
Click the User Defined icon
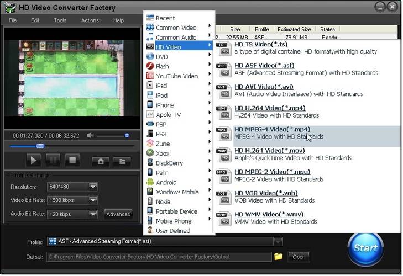(x=150, y=230)
